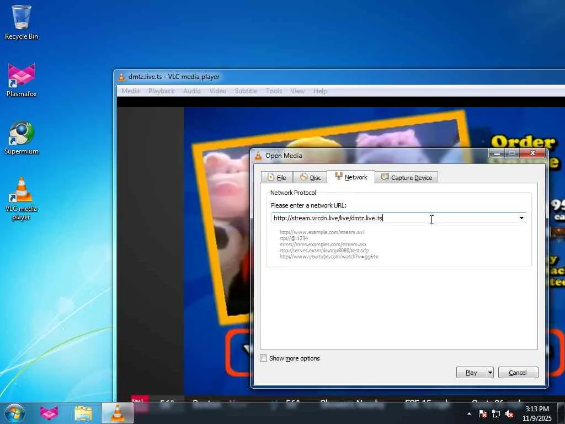565x424 pixels.
Task: Open Action Center flag tray icon
Action: tap(483, 414)
